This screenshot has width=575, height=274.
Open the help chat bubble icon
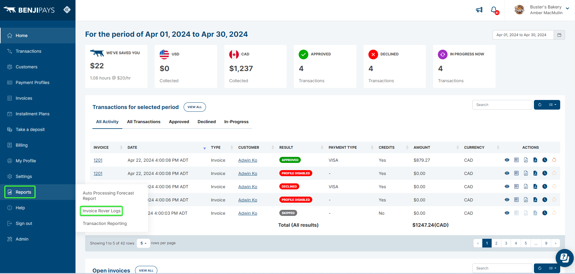click(x=564, y=258)
